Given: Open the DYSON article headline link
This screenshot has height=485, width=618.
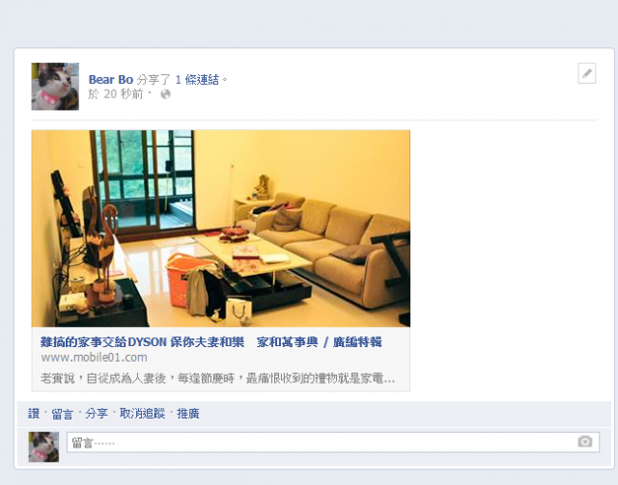Looking at the screenshot, I should click(x=211, y=341).
